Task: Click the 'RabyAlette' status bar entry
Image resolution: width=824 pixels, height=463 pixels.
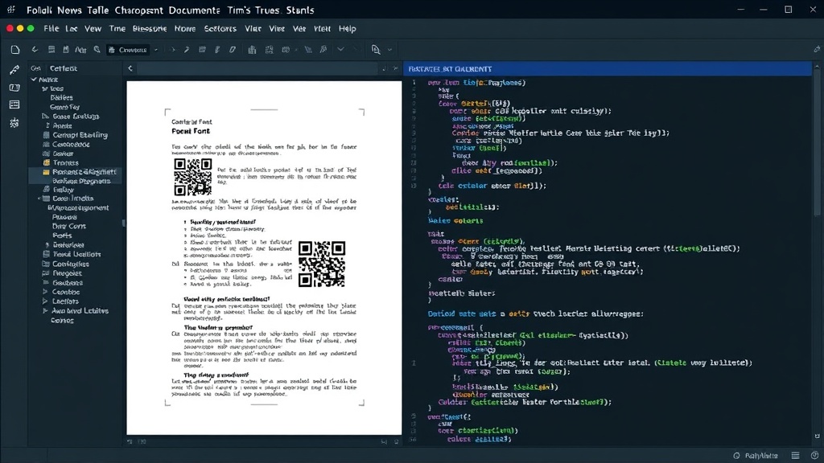Action: tap(761, 456)
